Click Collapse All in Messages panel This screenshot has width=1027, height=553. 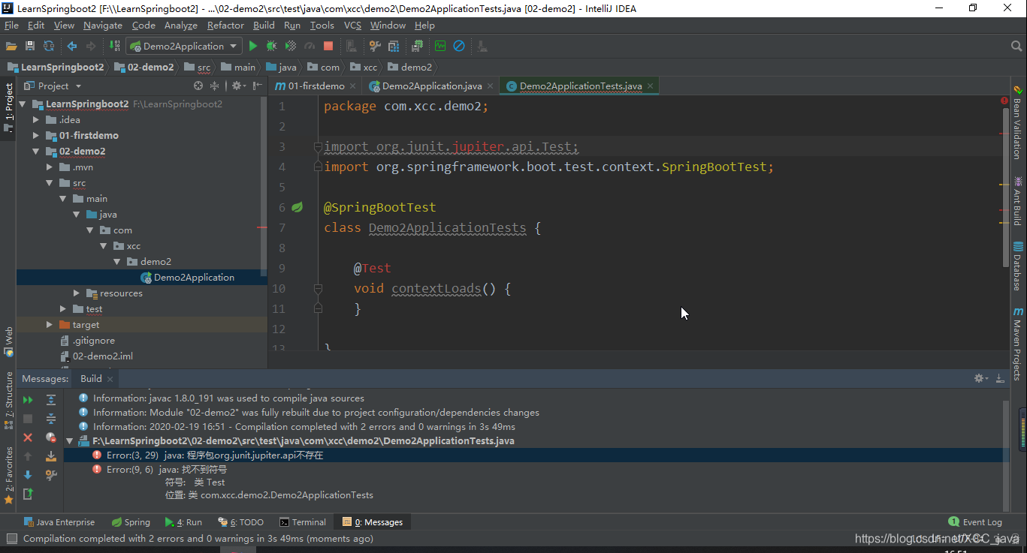(x=51, y=419)
